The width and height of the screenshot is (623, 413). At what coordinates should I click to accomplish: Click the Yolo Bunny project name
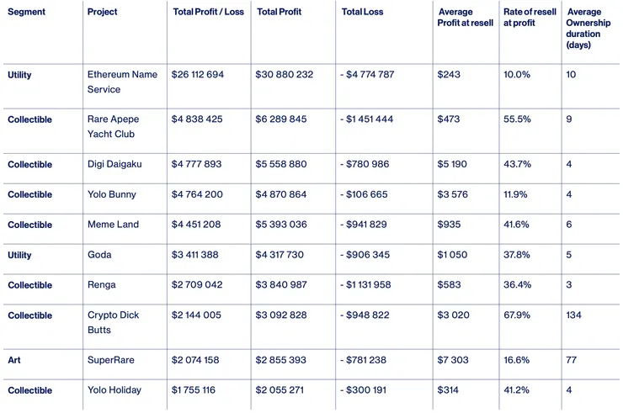[113, 194]
